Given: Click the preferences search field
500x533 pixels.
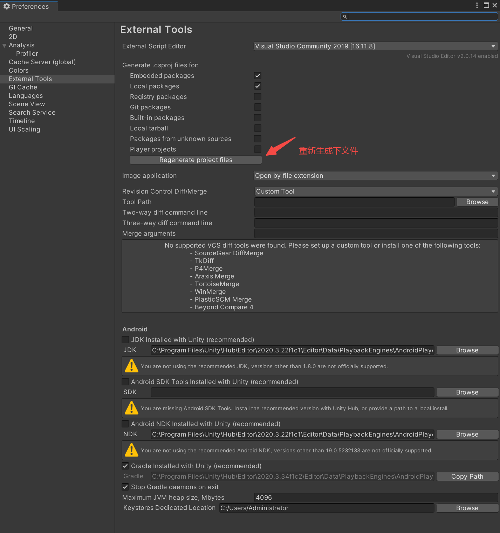Looking at the screenshot, I should pos(419,16).
